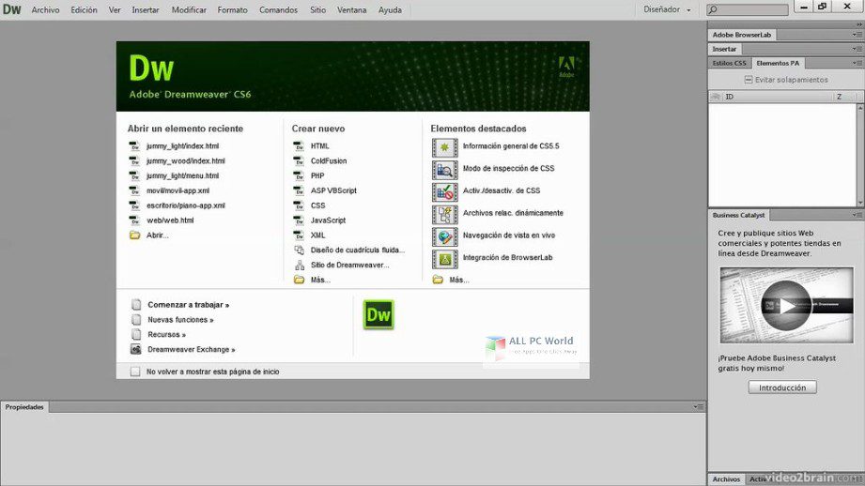Select the Adobe BrowserLab panel tab

(741, 35)
